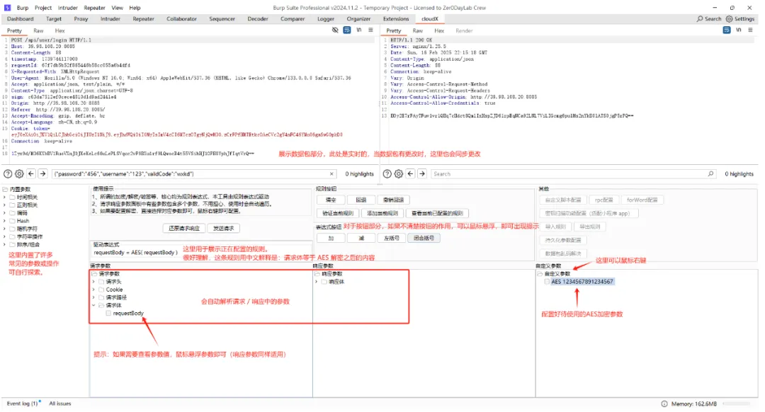Check the requestBody parameter checkbox

coord(108,313)
